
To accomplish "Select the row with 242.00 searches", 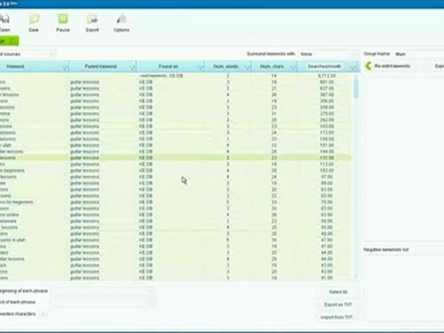I will (x=176, y=120).
